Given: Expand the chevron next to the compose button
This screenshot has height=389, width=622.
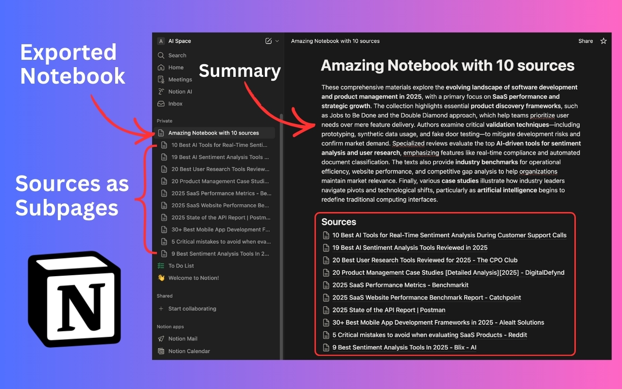Looking at the screenshot, I should 276,41.
